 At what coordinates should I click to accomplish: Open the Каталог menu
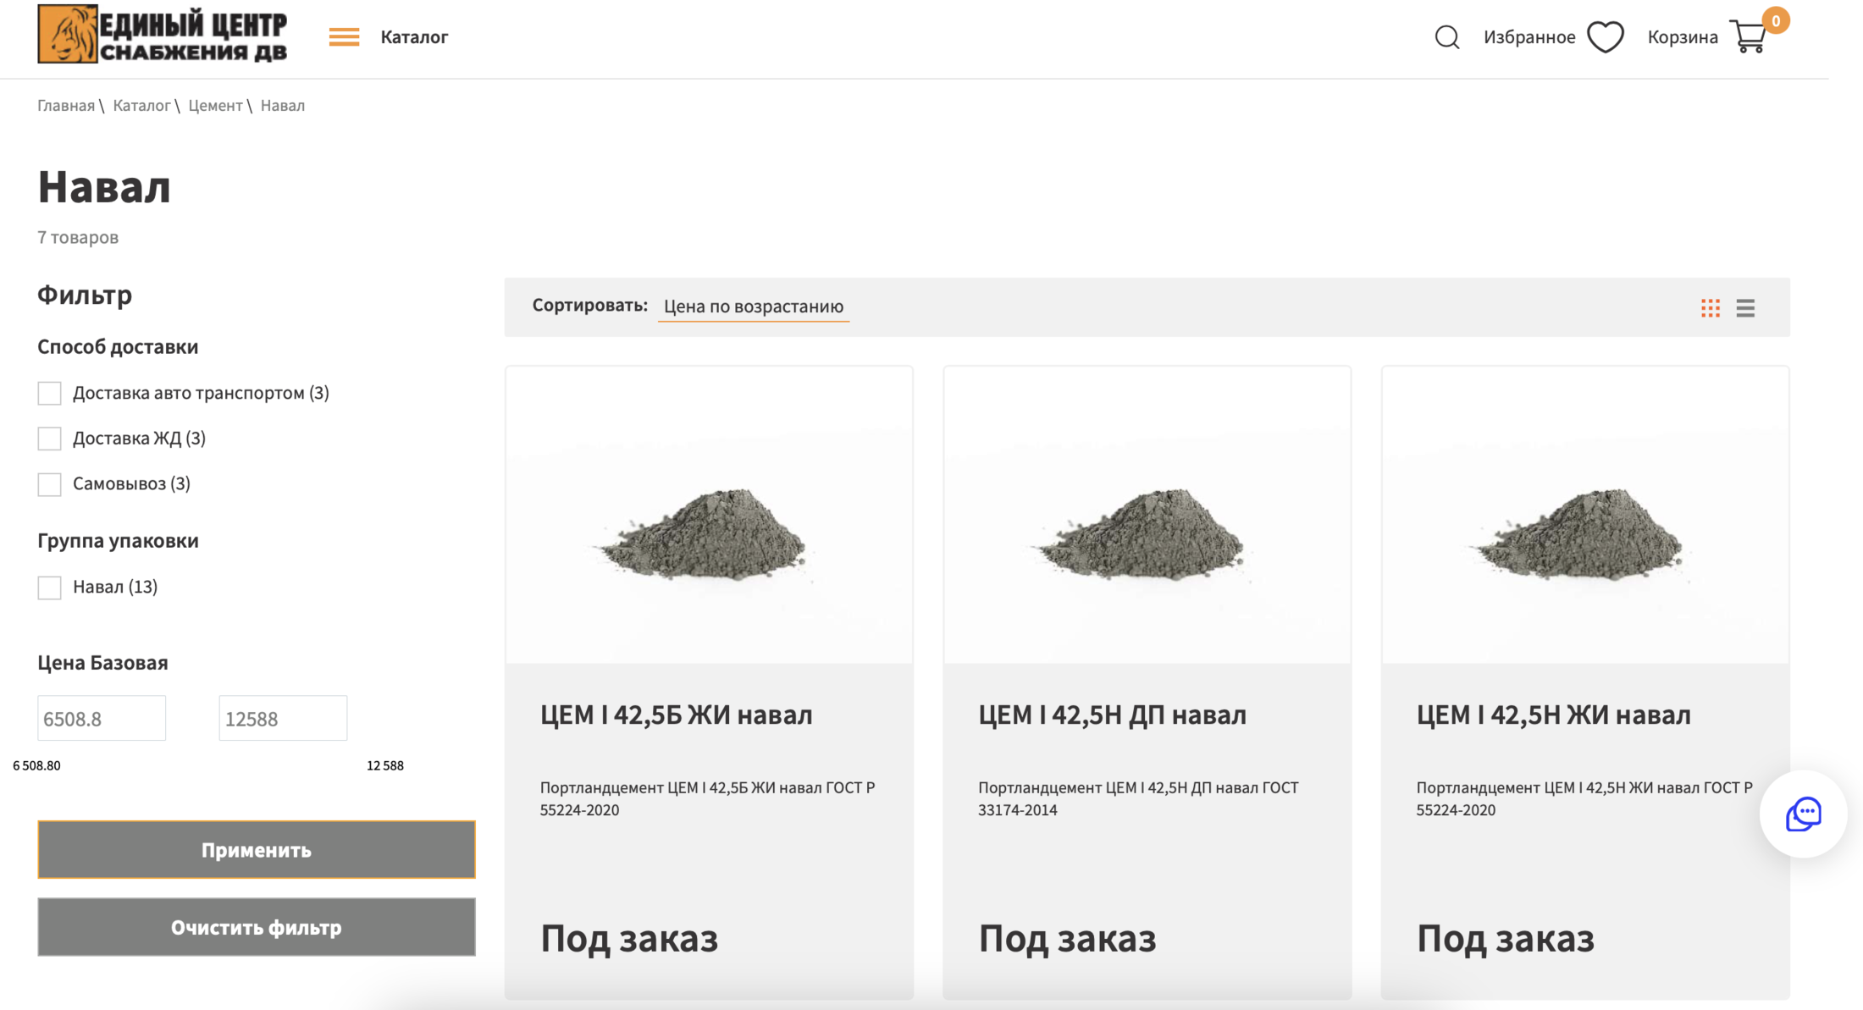414,37
